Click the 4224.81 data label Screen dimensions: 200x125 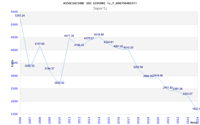108,42
